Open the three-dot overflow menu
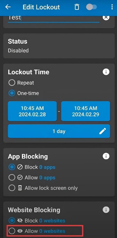The width and height of the screenshot is (117, 238). 112,7
